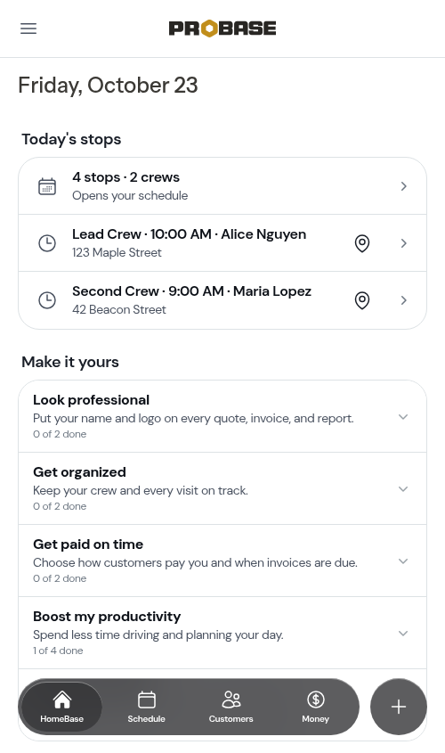This screenshot has height=753, width=445.
Task: Open map pin for 42 Beacon Street
Action: [x=362, y=300]
